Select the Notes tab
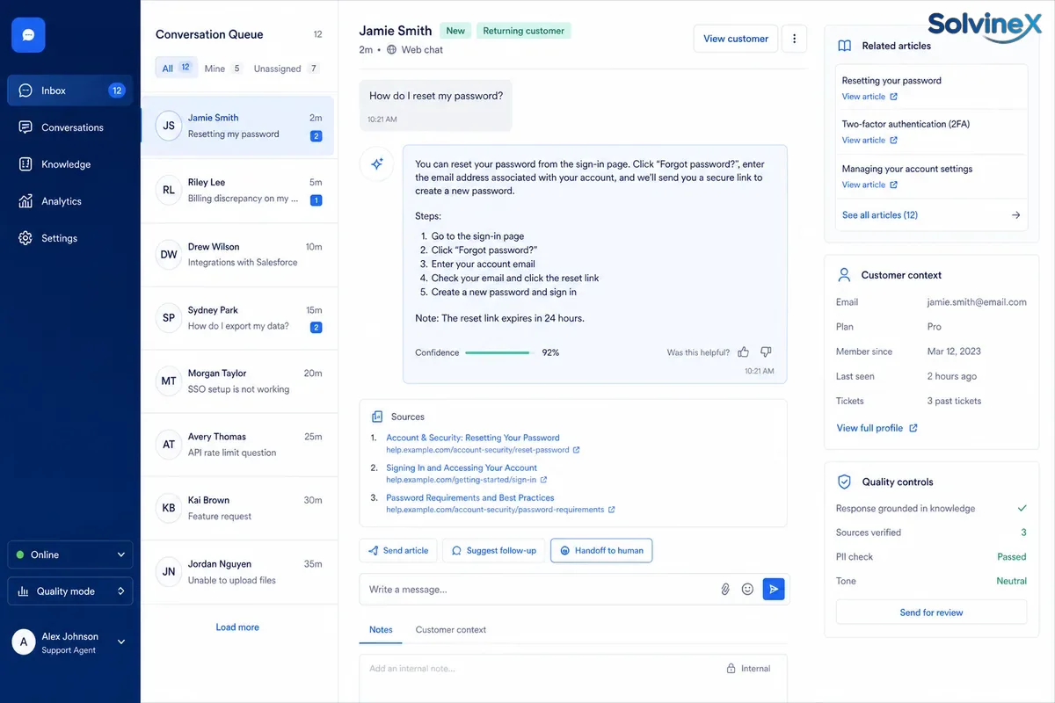Screen dimensions: 1055x703 tap(381, 630)
